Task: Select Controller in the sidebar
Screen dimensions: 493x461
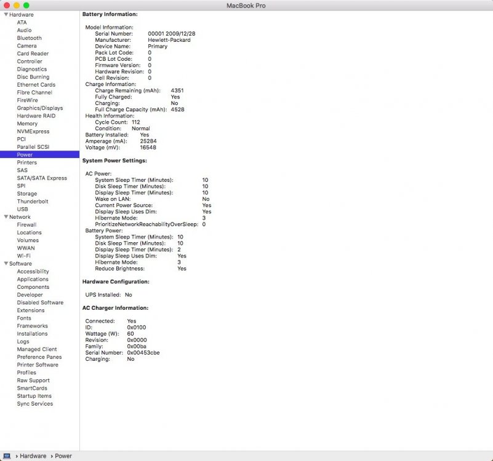Action: tap(30, 61)
